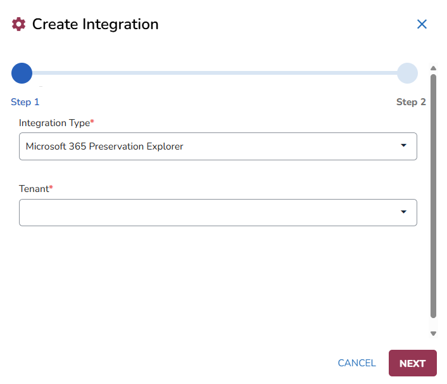The height and width of the screenshot is (384, 447).
Task: Jump to the Step 2 circle indicator
Action: (407, 74)
